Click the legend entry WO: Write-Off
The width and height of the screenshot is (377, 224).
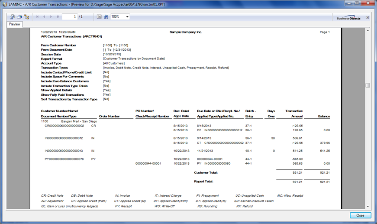[165, 206]
